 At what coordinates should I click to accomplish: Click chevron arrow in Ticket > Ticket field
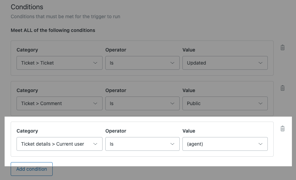pos(95,63)
